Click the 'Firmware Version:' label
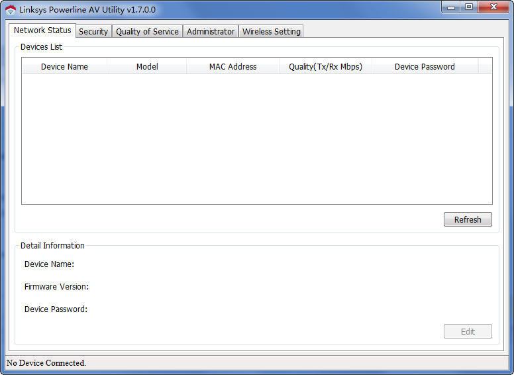The height and width of the screenshot is (375, 514). (x=56, y=287)
